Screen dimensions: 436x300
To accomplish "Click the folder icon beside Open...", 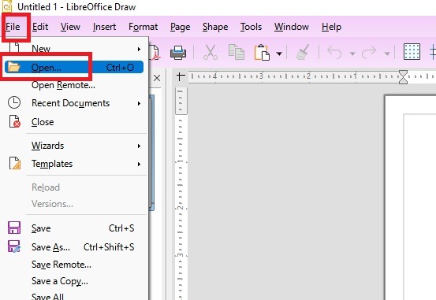I will pos(13,67).
